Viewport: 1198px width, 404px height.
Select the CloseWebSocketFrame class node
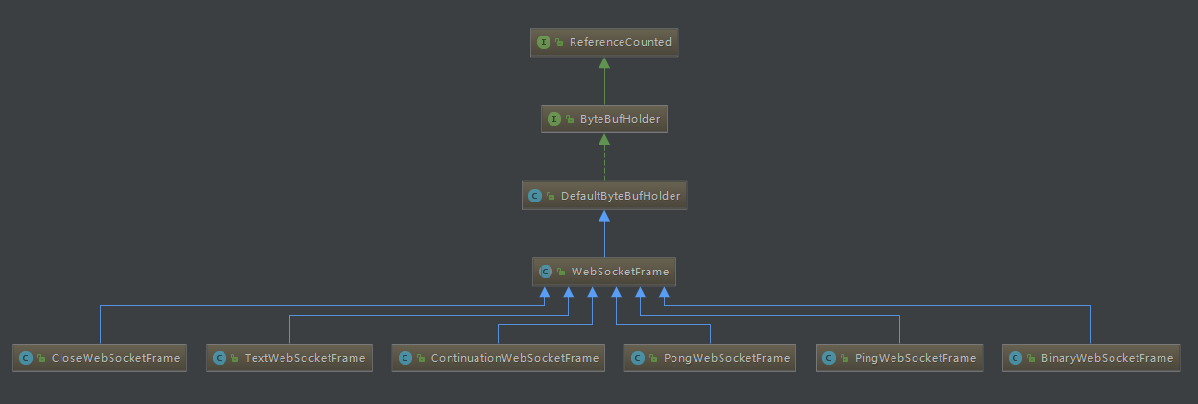coord(100,358)
